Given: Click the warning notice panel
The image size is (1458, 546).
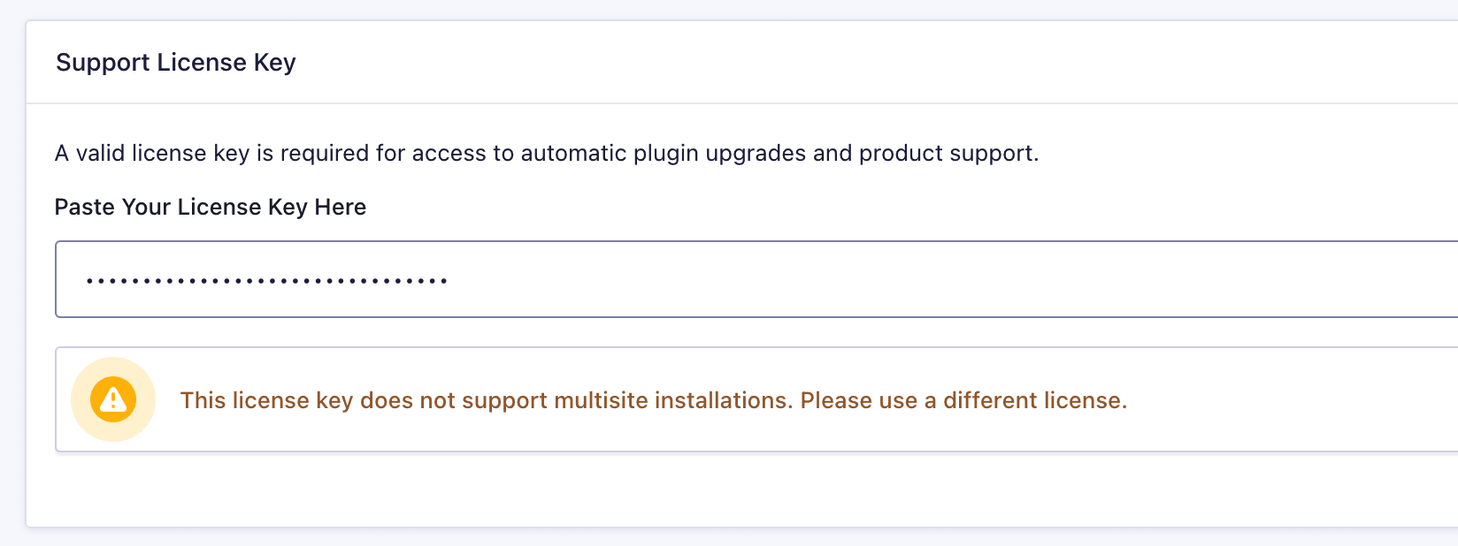Looking at the screenshot, I should click(x=752, y=399).
